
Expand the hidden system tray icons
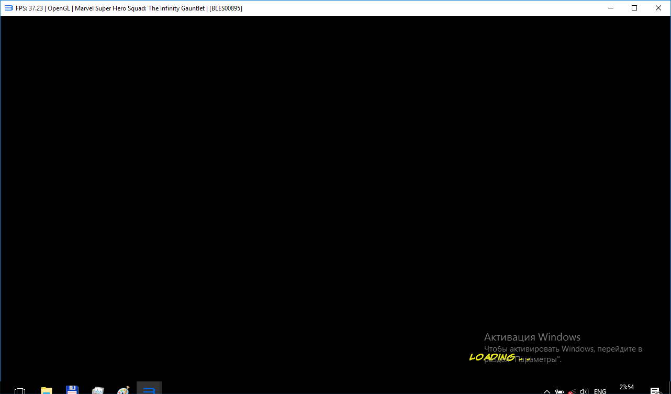tap(547, 391)
